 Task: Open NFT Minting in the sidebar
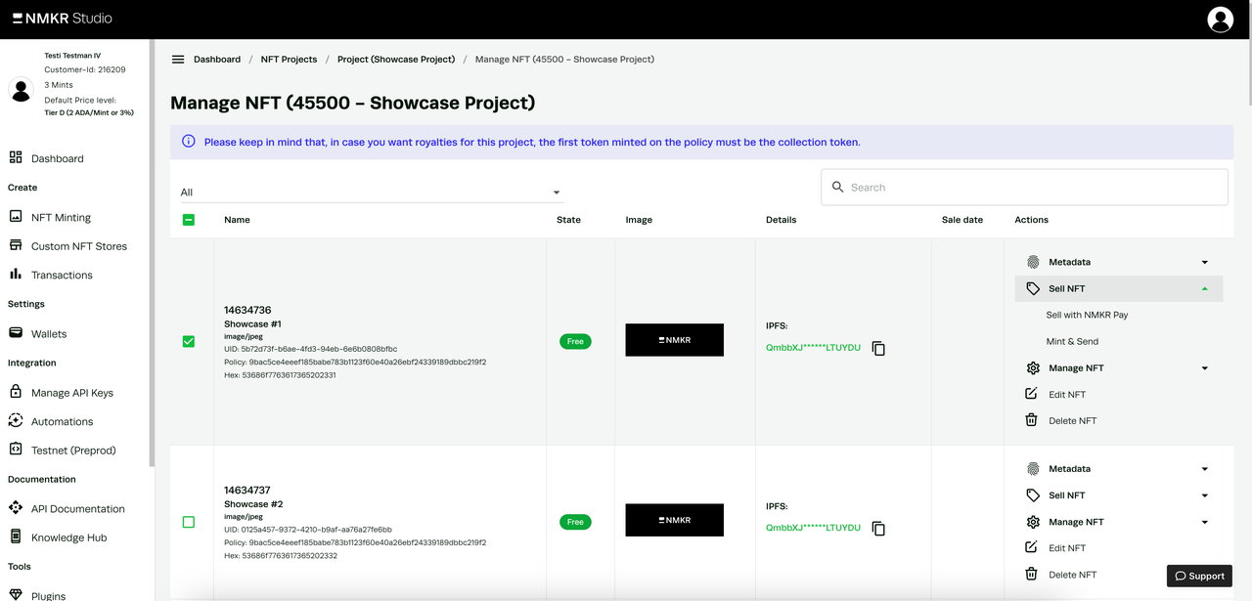click(x=61, y=218)
